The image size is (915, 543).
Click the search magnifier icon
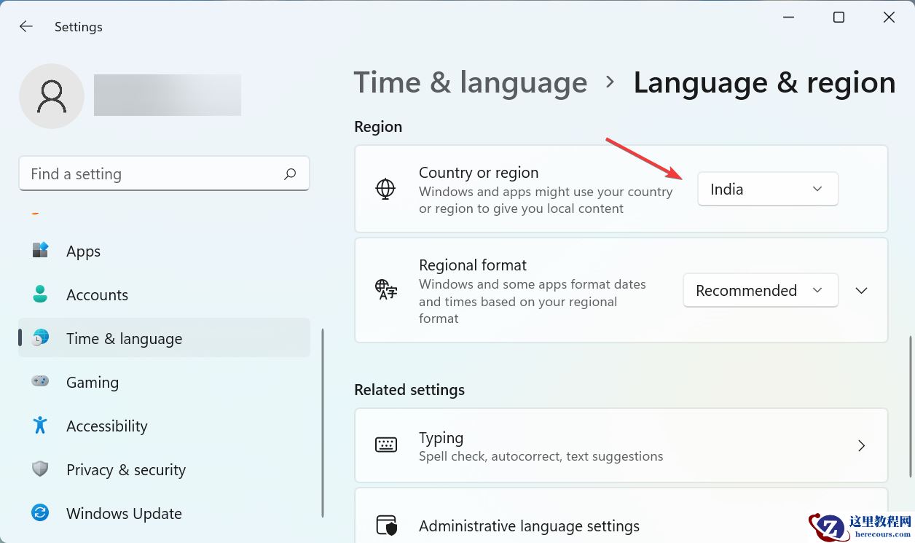pyautogui.click(x=290, y=173)
